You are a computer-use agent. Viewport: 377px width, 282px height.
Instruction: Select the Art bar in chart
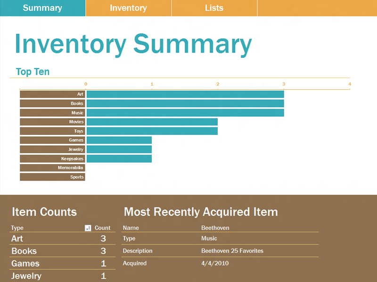(185, 94)
